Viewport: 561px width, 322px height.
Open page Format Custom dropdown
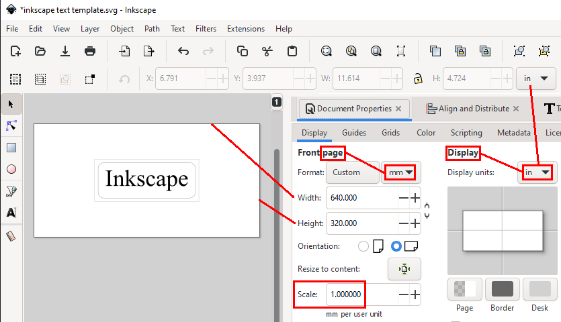pos(353,172)
